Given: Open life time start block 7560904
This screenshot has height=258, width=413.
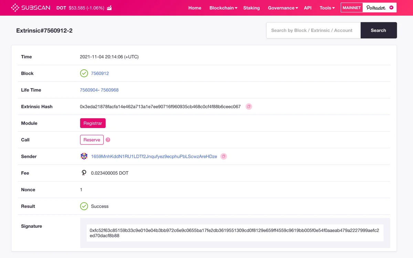Looking at the screenshot, I should pyautogui.click(x=89, y=90).
